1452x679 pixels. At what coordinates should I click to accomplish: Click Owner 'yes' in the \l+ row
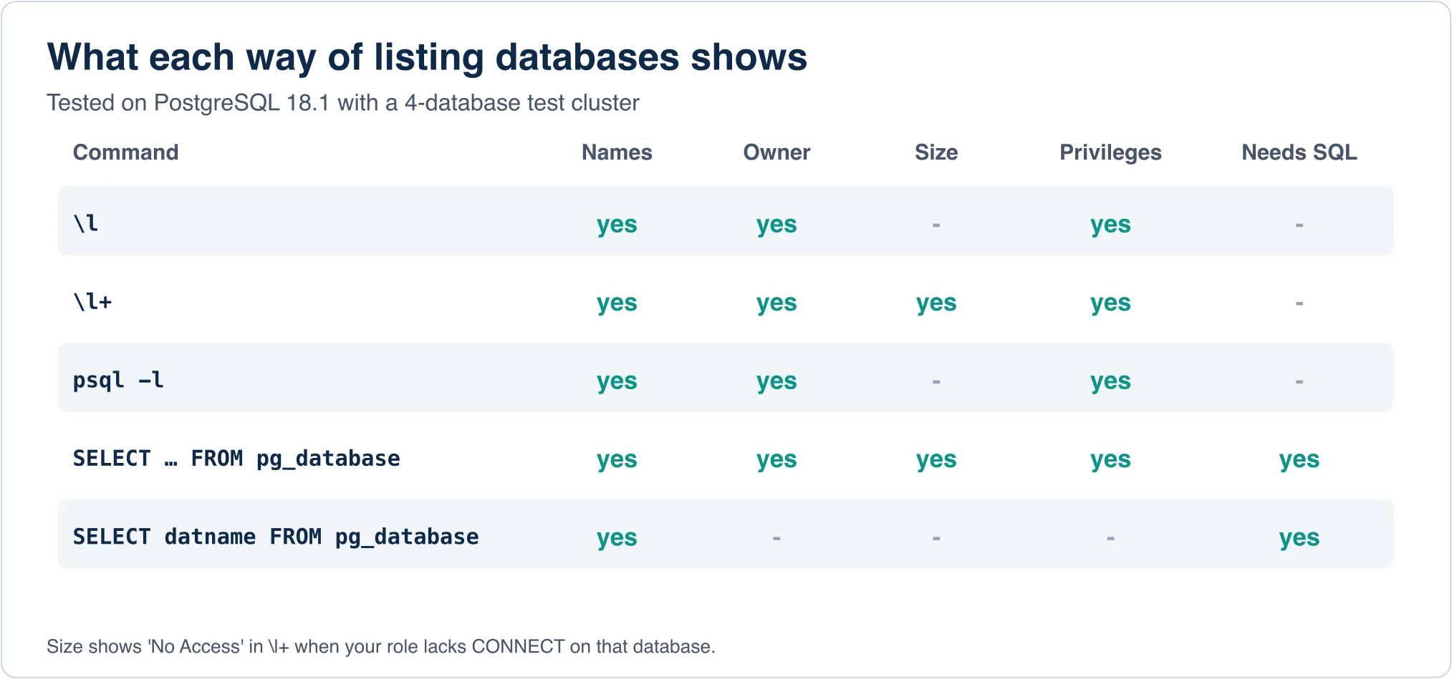click(x=777, y=303)
